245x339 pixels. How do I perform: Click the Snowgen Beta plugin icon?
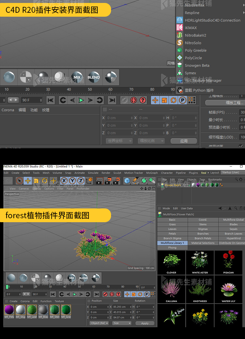click(180, 65)
